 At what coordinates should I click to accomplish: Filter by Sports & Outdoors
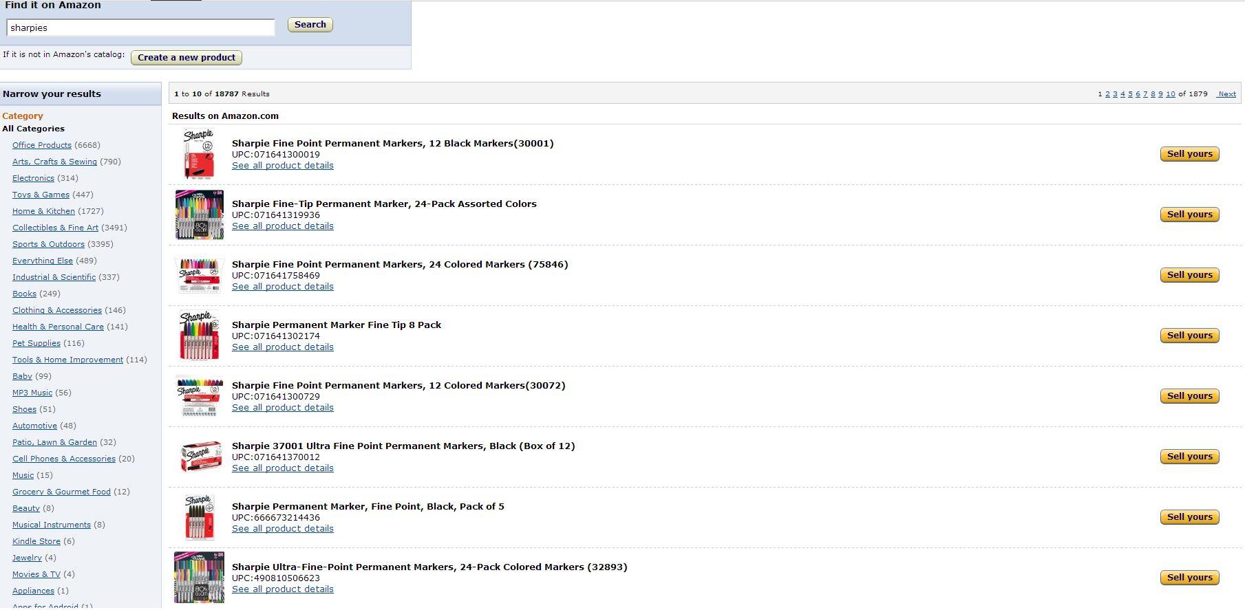(48, 244)
